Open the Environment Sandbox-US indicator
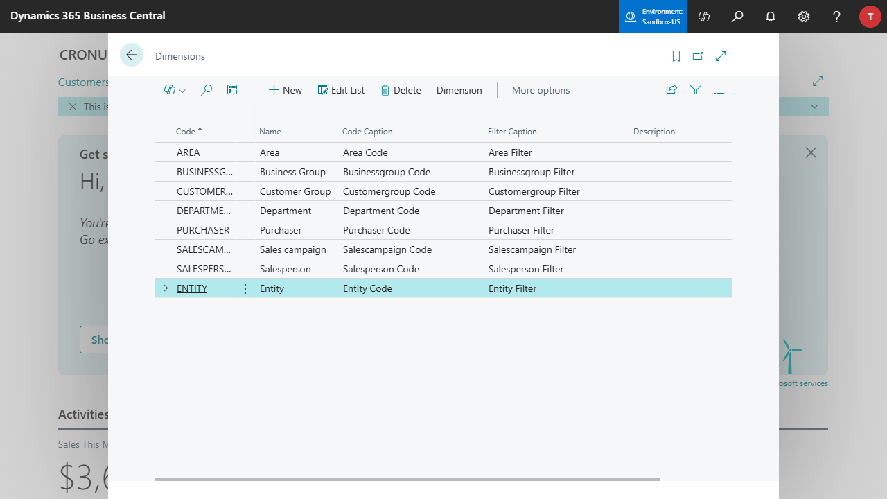This screenshot has height=499, width=887. point(653,17)
